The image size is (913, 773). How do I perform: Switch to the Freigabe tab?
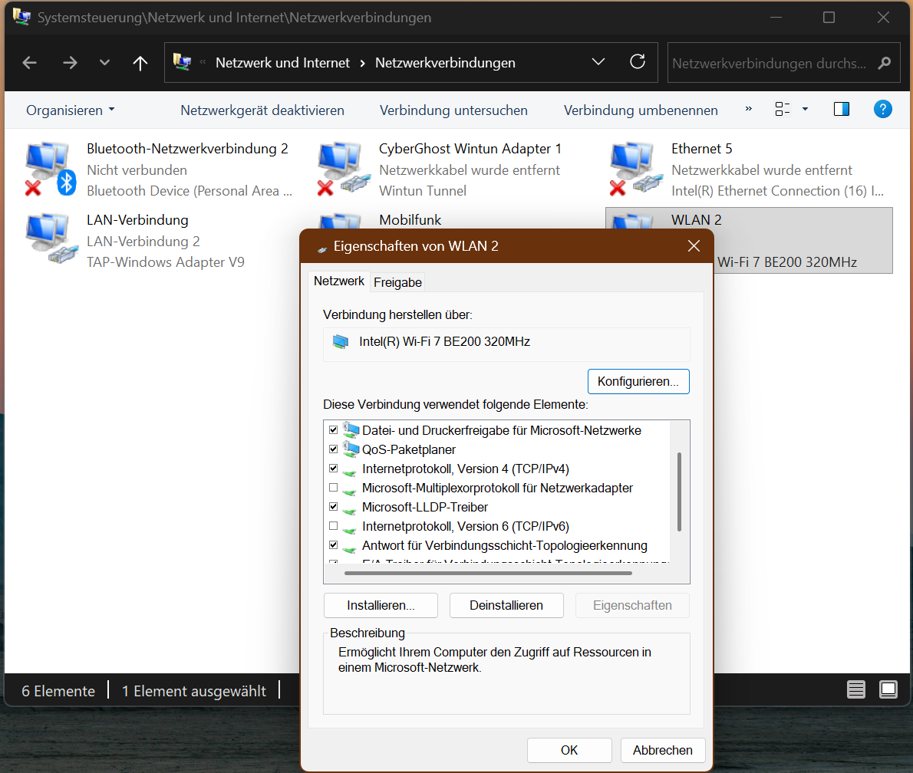pyautogui.click(x=397, y=282)
